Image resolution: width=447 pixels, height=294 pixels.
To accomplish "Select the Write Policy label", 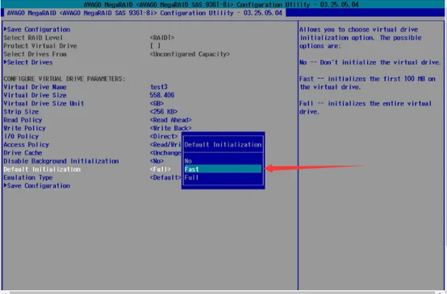I will 24,128.
